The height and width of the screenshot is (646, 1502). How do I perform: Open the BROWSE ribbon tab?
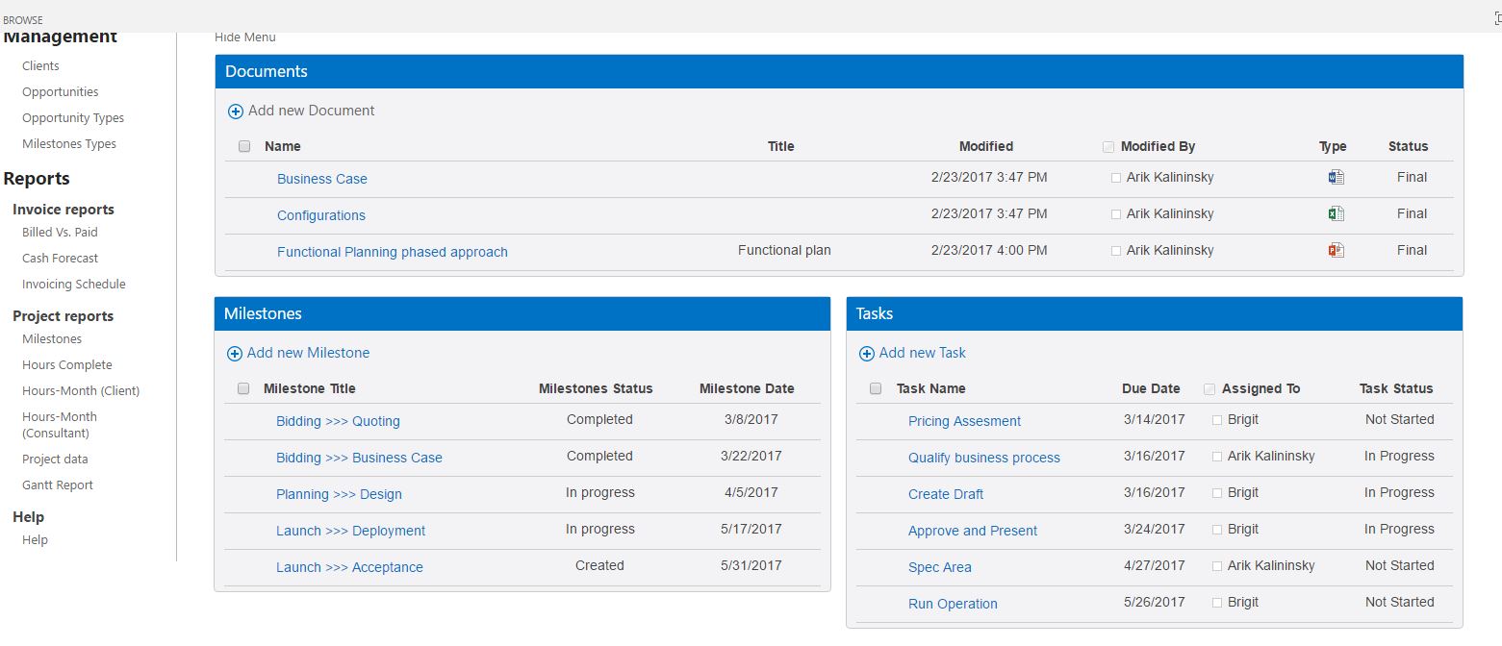(23, 20)
